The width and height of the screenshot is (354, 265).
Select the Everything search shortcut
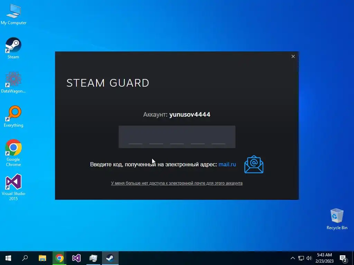13,117
